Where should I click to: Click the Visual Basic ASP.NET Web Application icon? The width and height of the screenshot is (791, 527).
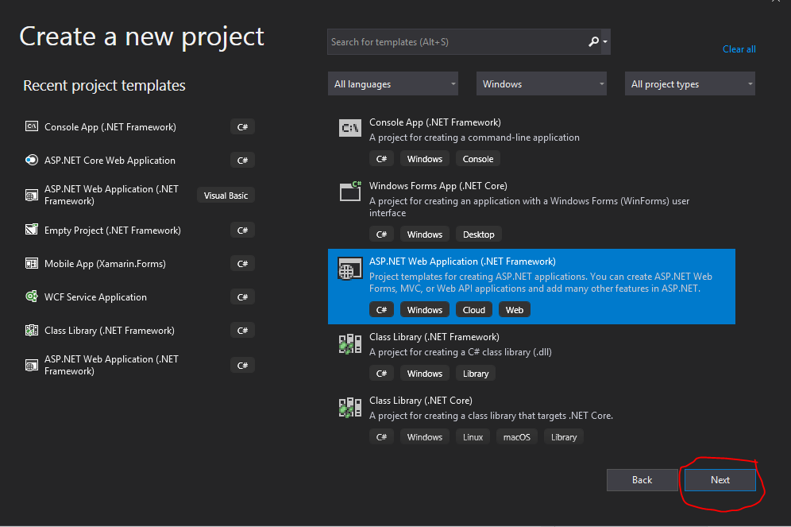click(32, 196)
